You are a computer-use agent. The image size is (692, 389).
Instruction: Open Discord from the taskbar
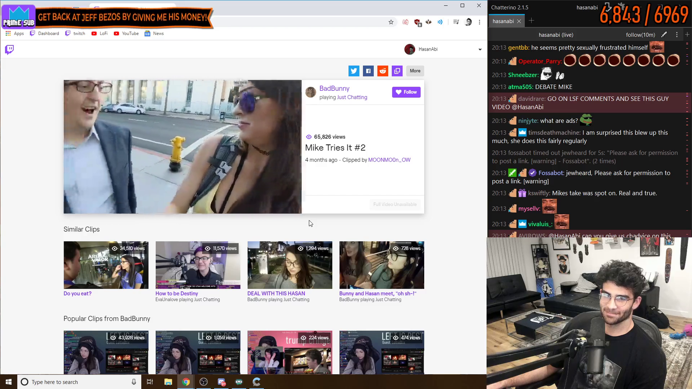(221, 382)
